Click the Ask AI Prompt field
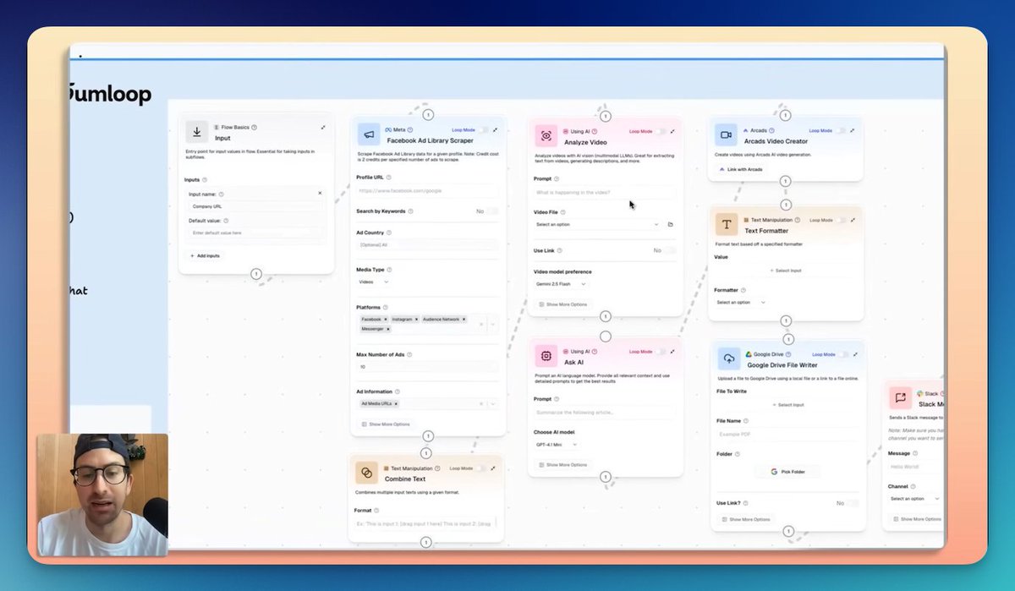The image size is (1015, 591). click(x=605, y=413)
